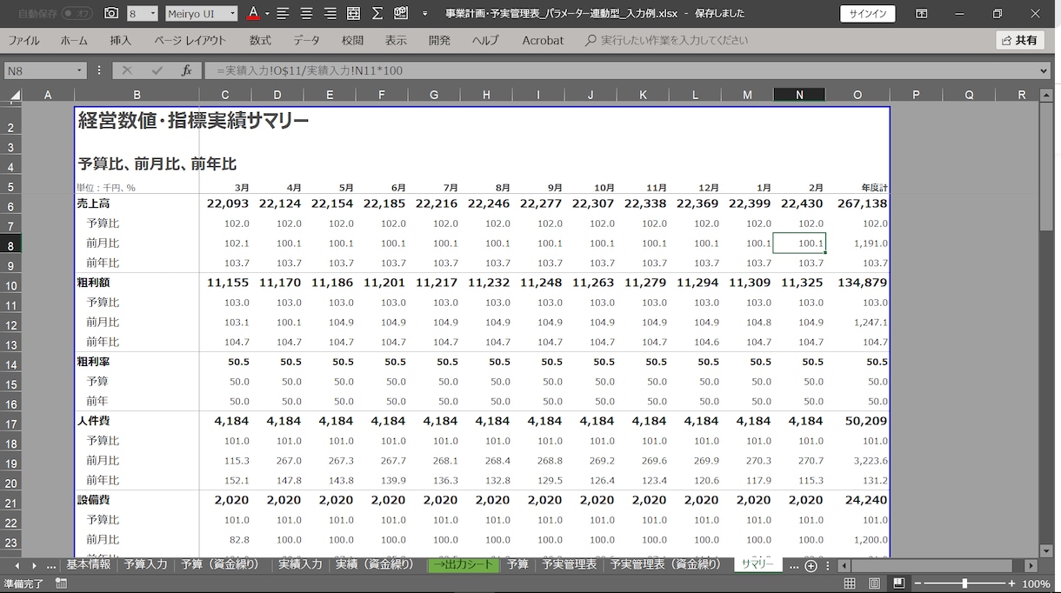This screenshot has height=593, width=1061.
Task: Open the 開発 ribbon tab
Action: 439,40
